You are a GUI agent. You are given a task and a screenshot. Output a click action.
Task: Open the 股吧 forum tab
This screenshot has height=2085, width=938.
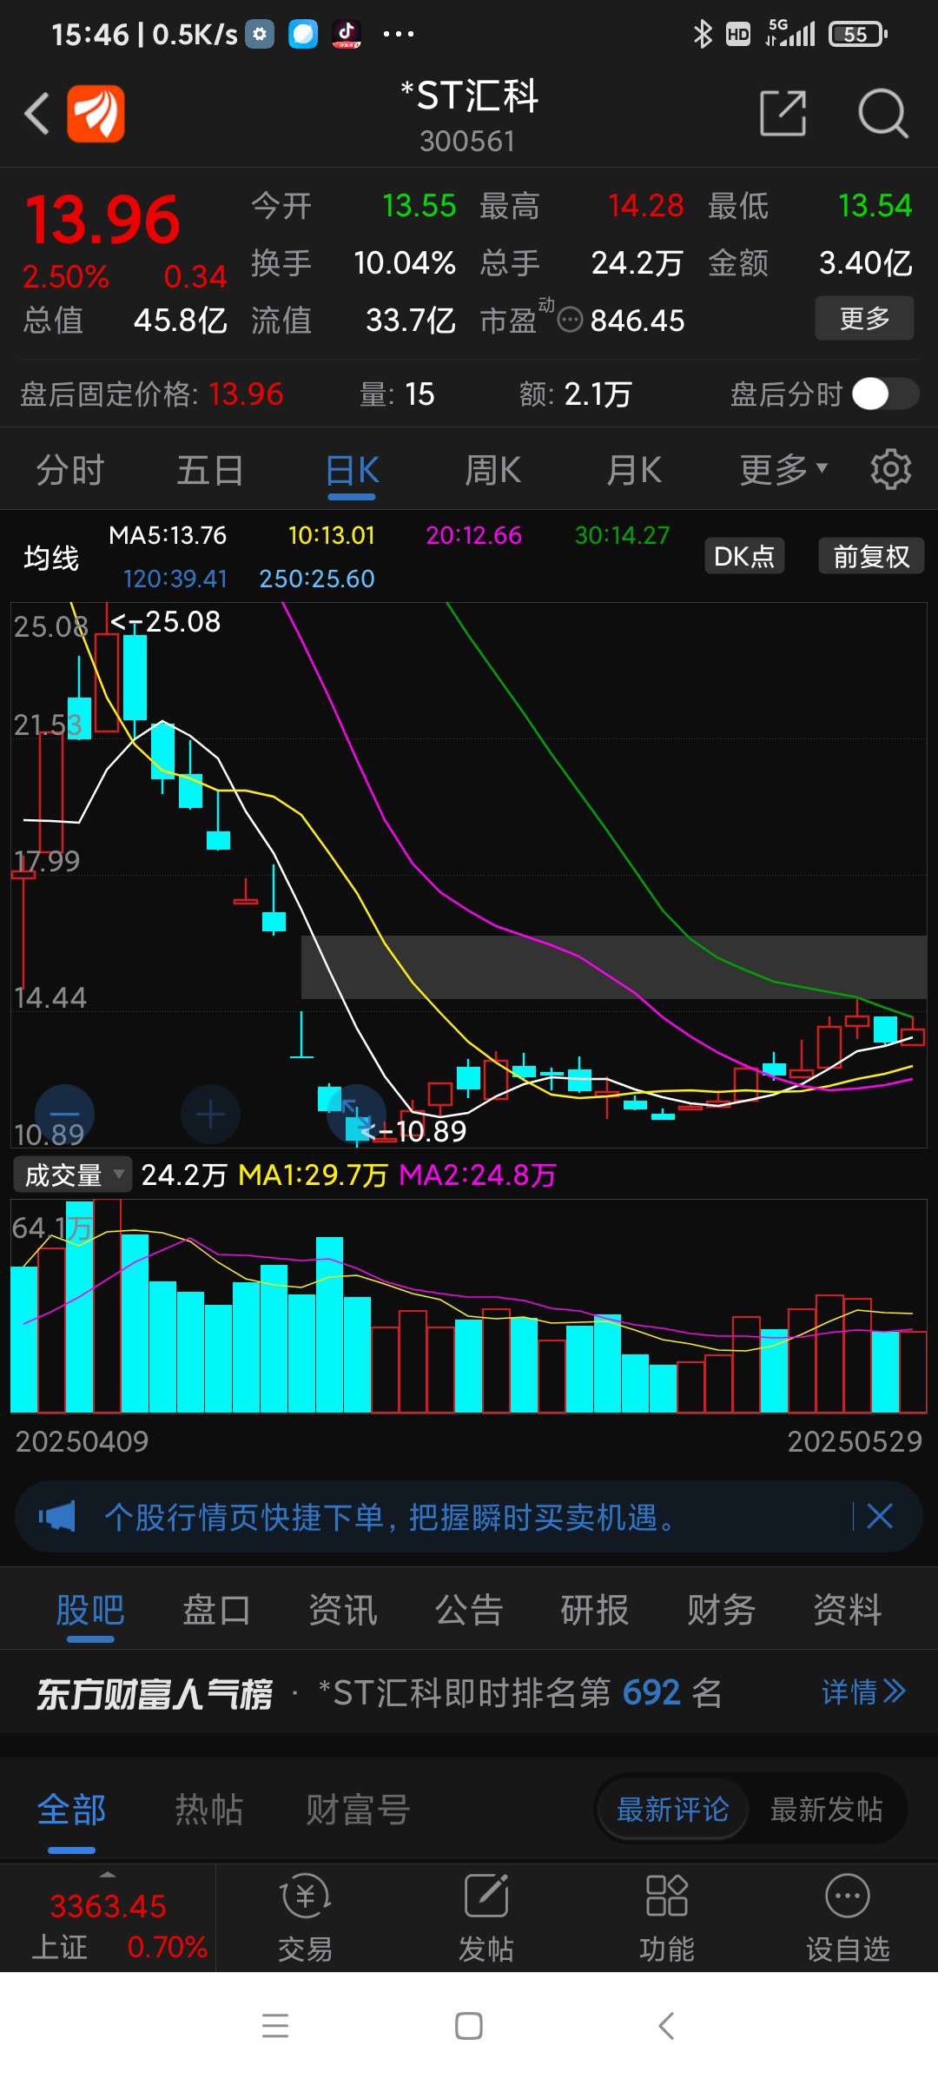(90, 1610)
